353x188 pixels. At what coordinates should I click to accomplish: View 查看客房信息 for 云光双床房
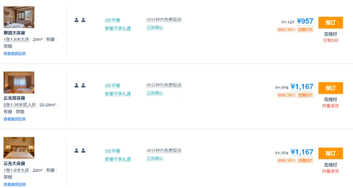pyautogui.click(x=15, y=119)
